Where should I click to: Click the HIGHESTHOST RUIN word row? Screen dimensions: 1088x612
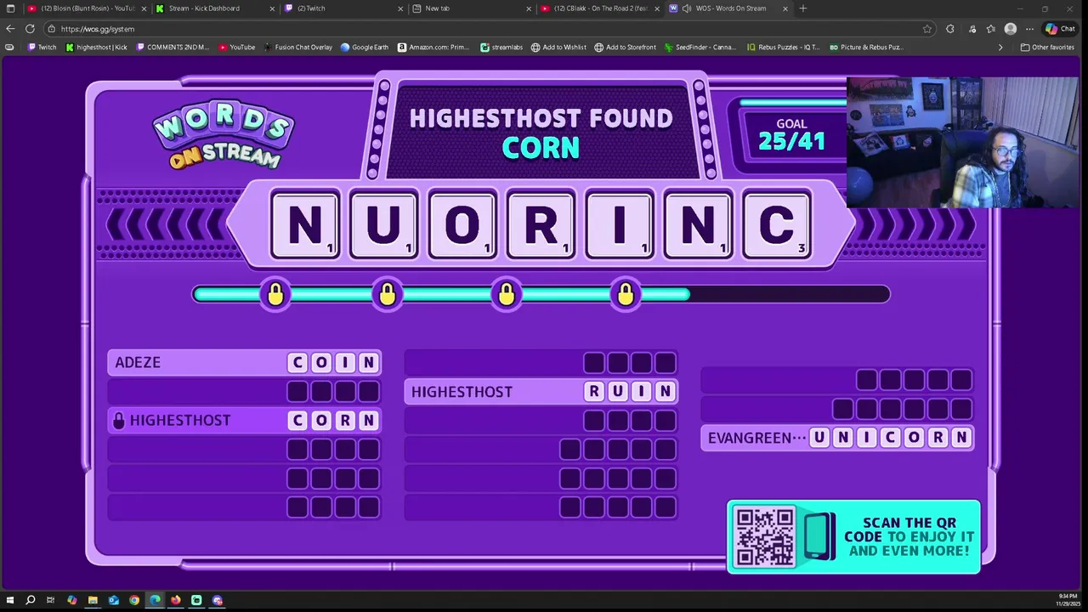(541, 392)
